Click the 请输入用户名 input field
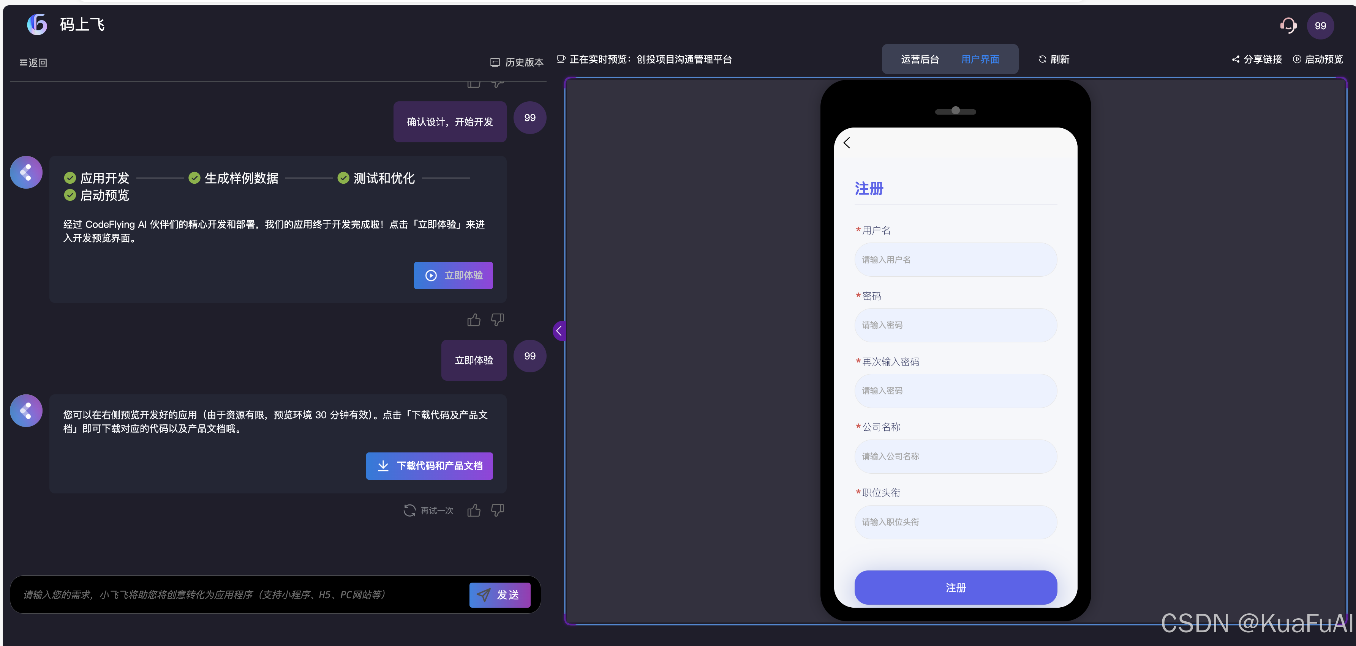1356x646 pixels. pyautogui.click(x=955, y=260)
